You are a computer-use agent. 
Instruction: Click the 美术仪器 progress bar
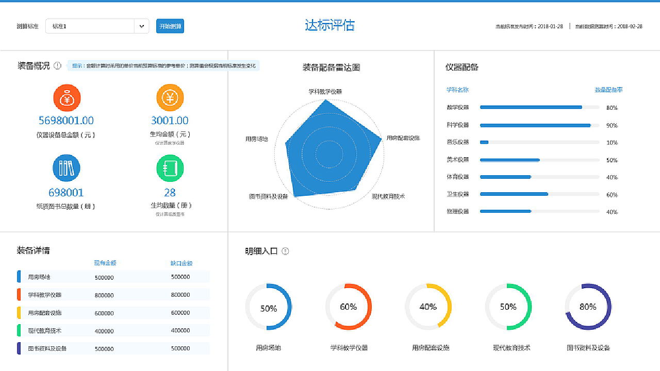540,160
